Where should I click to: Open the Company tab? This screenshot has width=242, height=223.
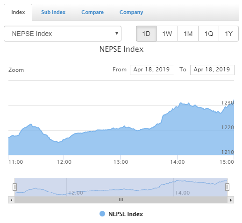point(131,12)
